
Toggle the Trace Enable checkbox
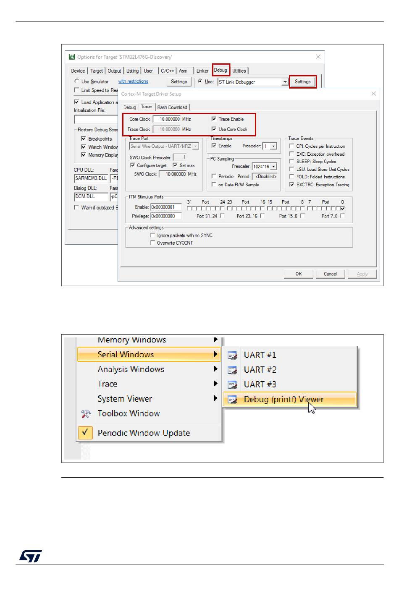point(214,119)
